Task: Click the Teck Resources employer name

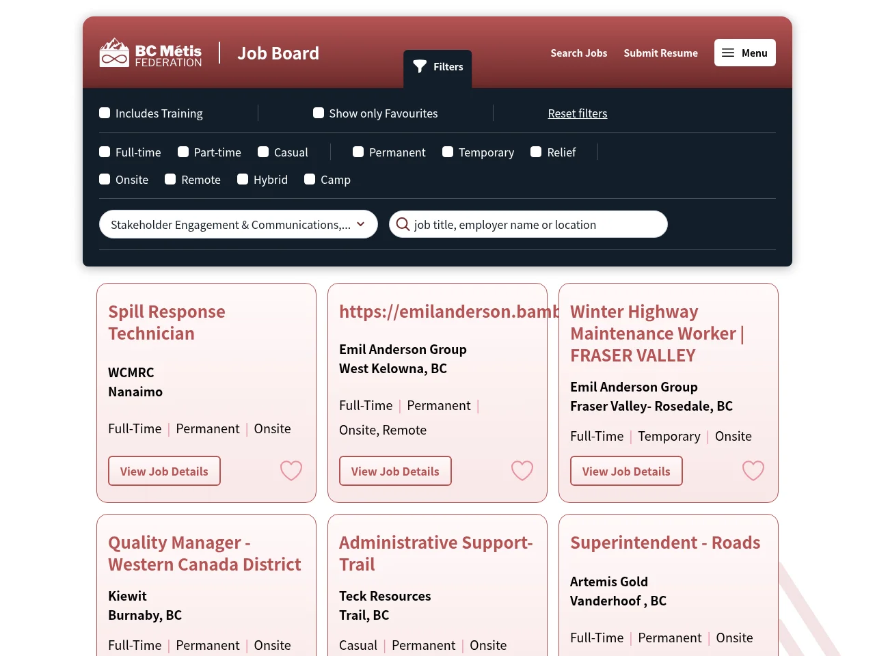Action: [385, 596]
